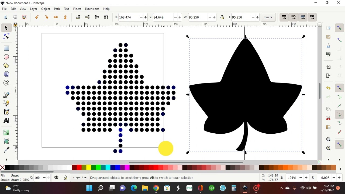Click Open document folder icon
345x194 pixels.
[x=328, y=37]
